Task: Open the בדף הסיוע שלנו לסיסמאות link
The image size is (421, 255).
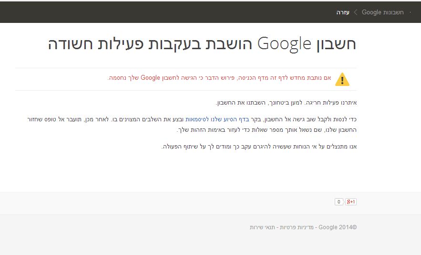Action: point(217,119)
